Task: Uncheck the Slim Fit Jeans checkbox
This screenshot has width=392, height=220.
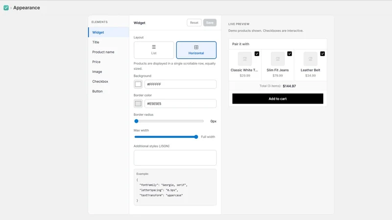Action: point(290,54)
